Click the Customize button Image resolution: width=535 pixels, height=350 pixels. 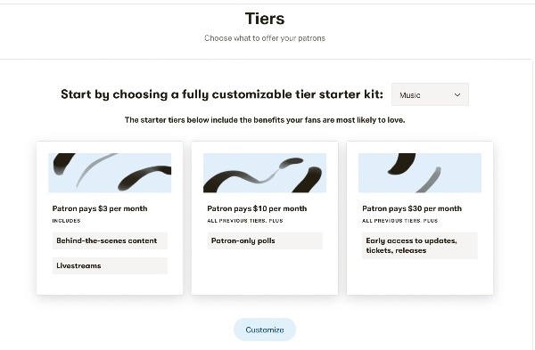[265, 330]
